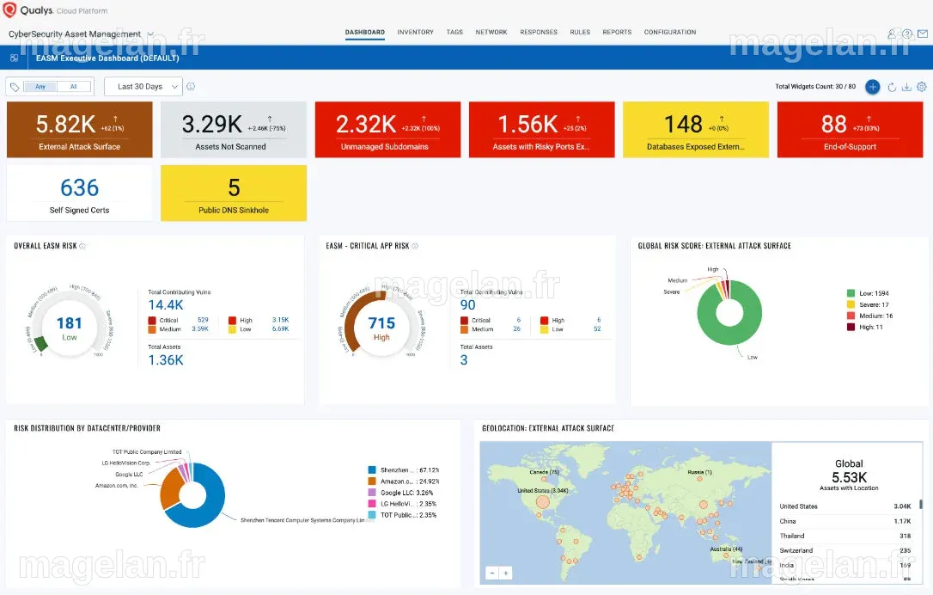
Task: Open the Databases Exposed 148 widget
Action: (x=696, y=130)
